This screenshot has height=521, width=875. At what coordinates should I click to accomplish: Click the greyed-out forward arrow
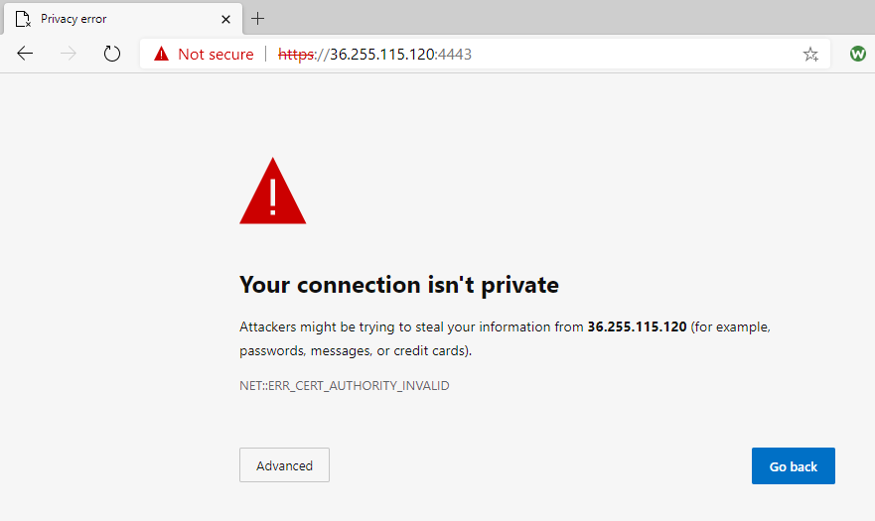69,54
